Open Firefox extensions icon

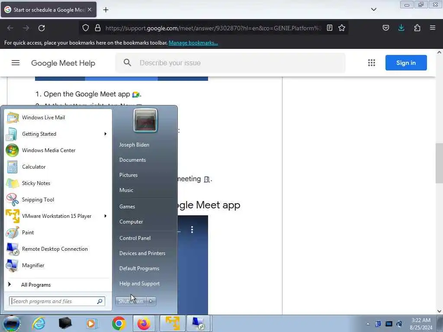coord(417,28)
